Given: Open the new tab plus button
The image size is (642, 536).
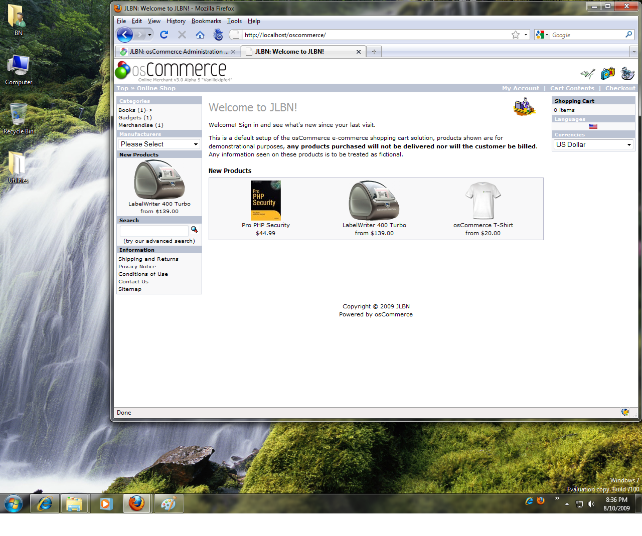Looking at the screenshot, I should [x=374, y=52].
